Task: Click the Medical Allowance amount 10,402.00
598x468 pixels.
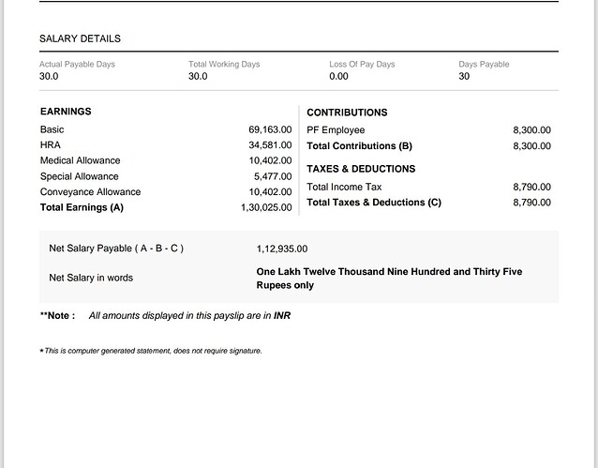Action: point(270,160)
